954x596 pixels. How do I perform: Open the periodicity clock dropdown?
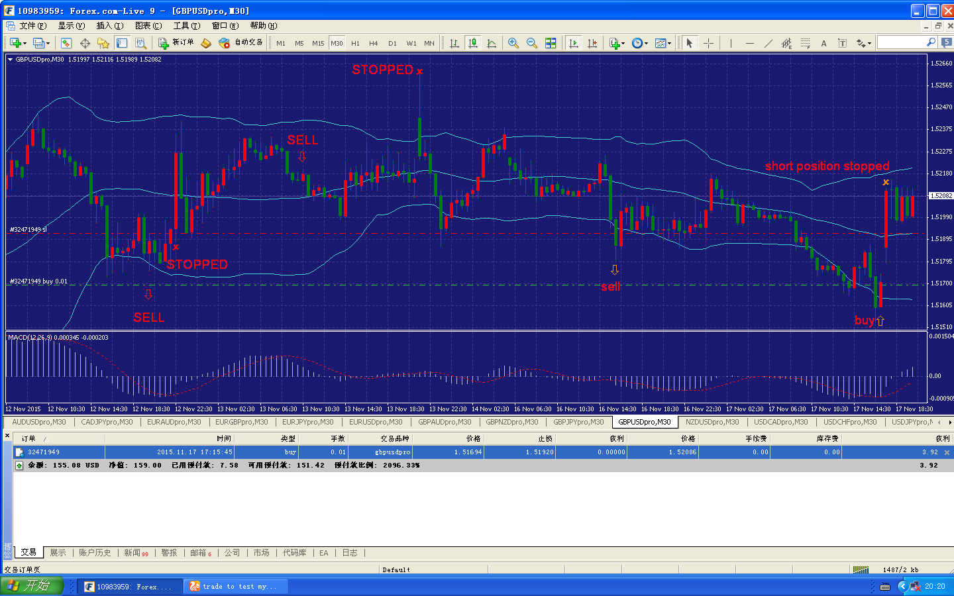click(x=639, y=43)
